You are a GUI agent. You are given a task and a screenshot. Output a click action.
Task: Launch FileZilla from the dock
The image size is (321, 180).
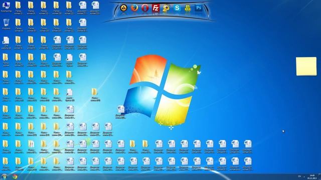tap(156, 8)
